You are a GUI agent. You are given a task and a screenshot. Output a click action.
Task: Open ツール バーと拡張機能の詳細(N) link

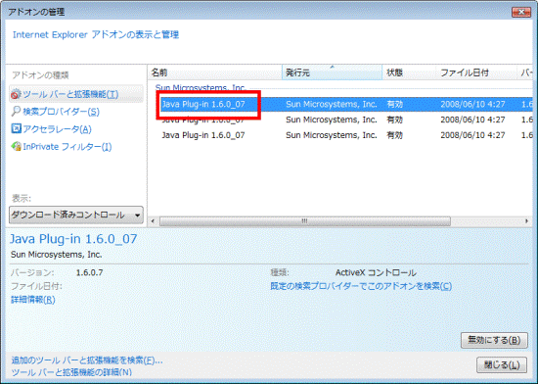pos(71,372)
